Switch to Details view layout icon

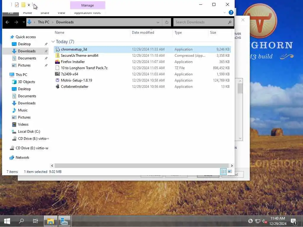click(x=223, y=171)
